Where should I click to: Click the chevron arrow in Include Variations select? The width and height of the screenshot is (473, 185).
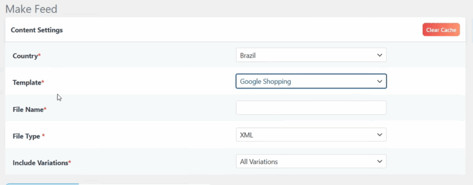coord(380,162)
